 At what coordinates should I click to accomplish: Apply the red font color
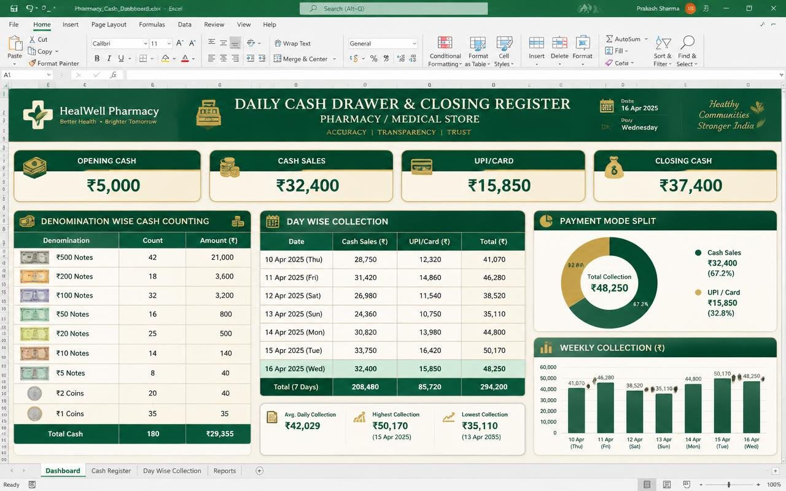[184, 58]
